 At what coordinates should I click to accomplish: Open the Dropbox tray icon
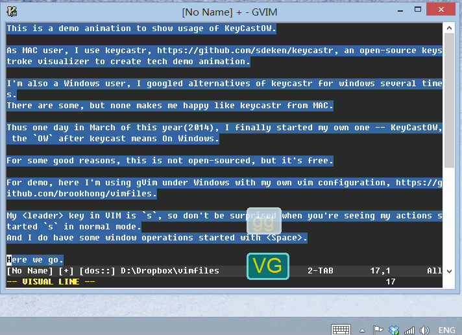point(394,330)
